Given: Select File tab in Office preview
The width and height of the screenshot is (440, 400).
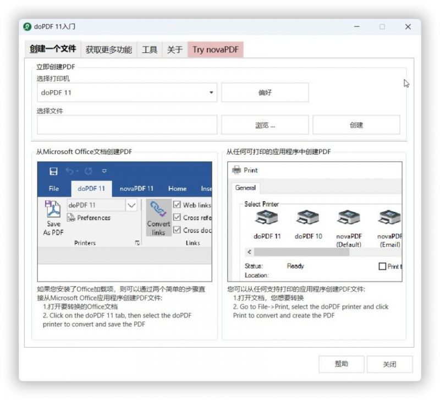Looking at the screenshot, I should (53, 189).
